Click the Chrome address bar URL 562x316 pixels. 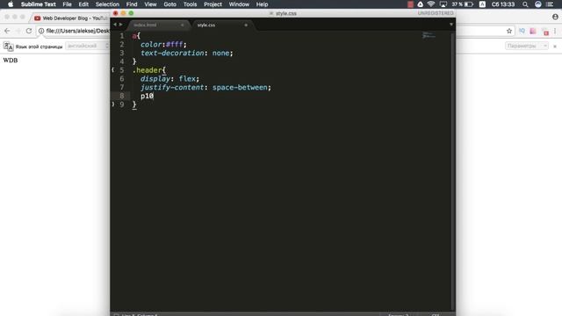point(77,31)
